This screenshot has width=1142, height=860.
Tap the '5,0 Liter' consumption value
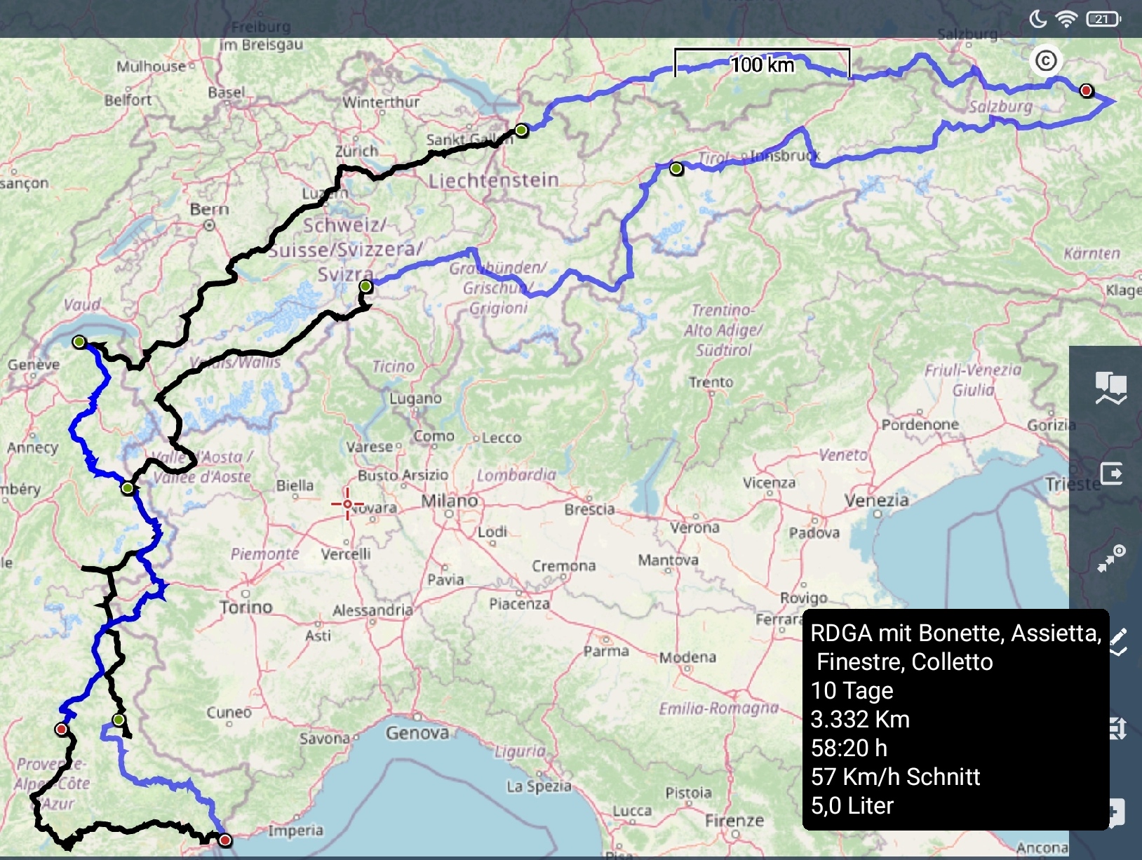pyautogui.click(x=852, y=805)
